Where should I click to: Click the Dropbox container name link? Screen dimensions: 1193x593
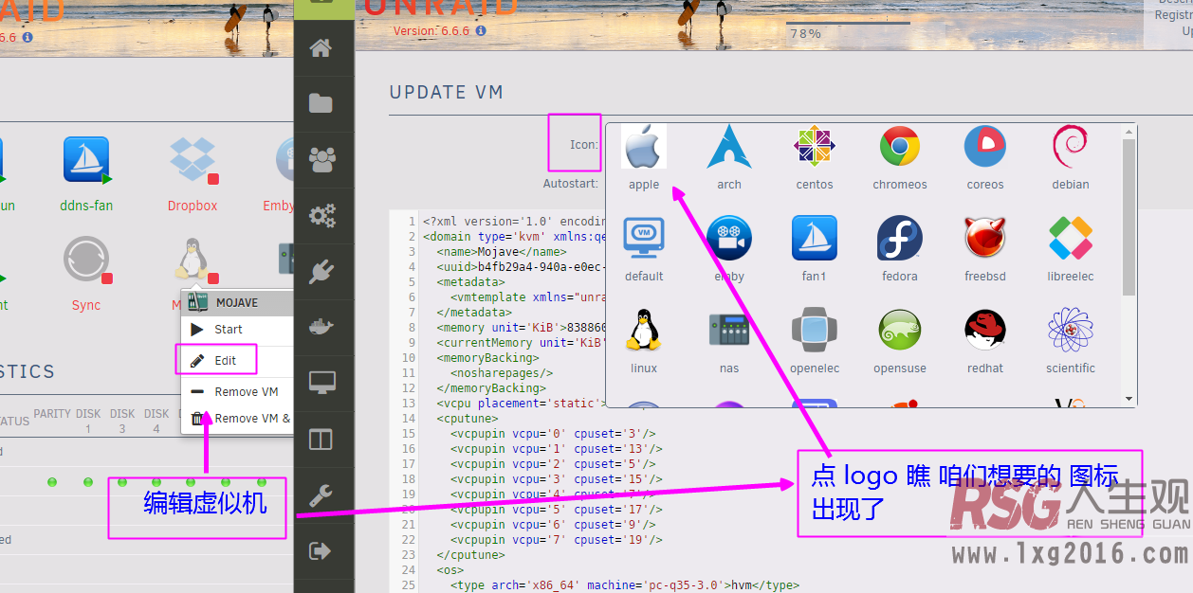tap(193, 206)
